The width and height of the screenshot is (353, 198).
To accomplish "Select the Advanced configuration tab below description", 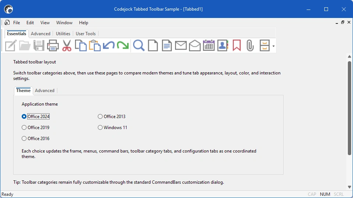I will (x=44, y=91).
